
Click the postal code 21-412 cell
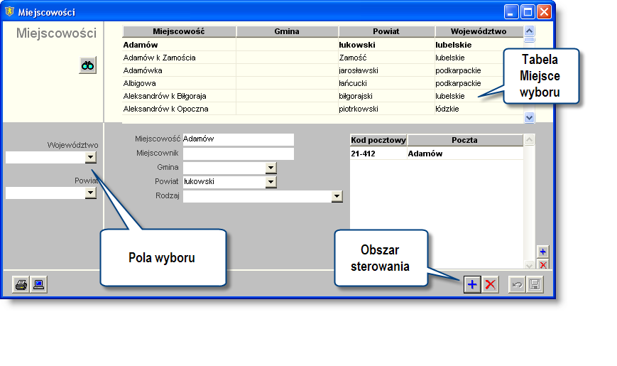pos(378,154)
